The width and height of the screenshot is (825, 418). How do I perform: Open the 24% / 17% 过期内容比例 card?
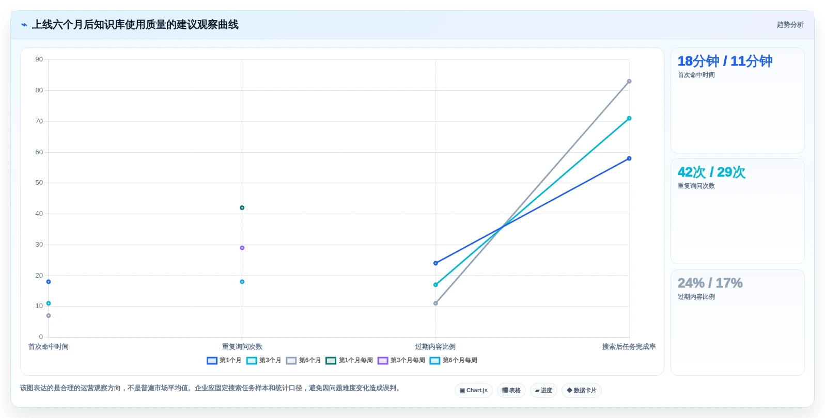pyautogui.click(x=737, y=323)
